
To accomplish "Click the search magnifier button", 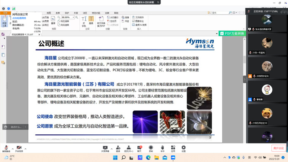I will click(230, 13).
